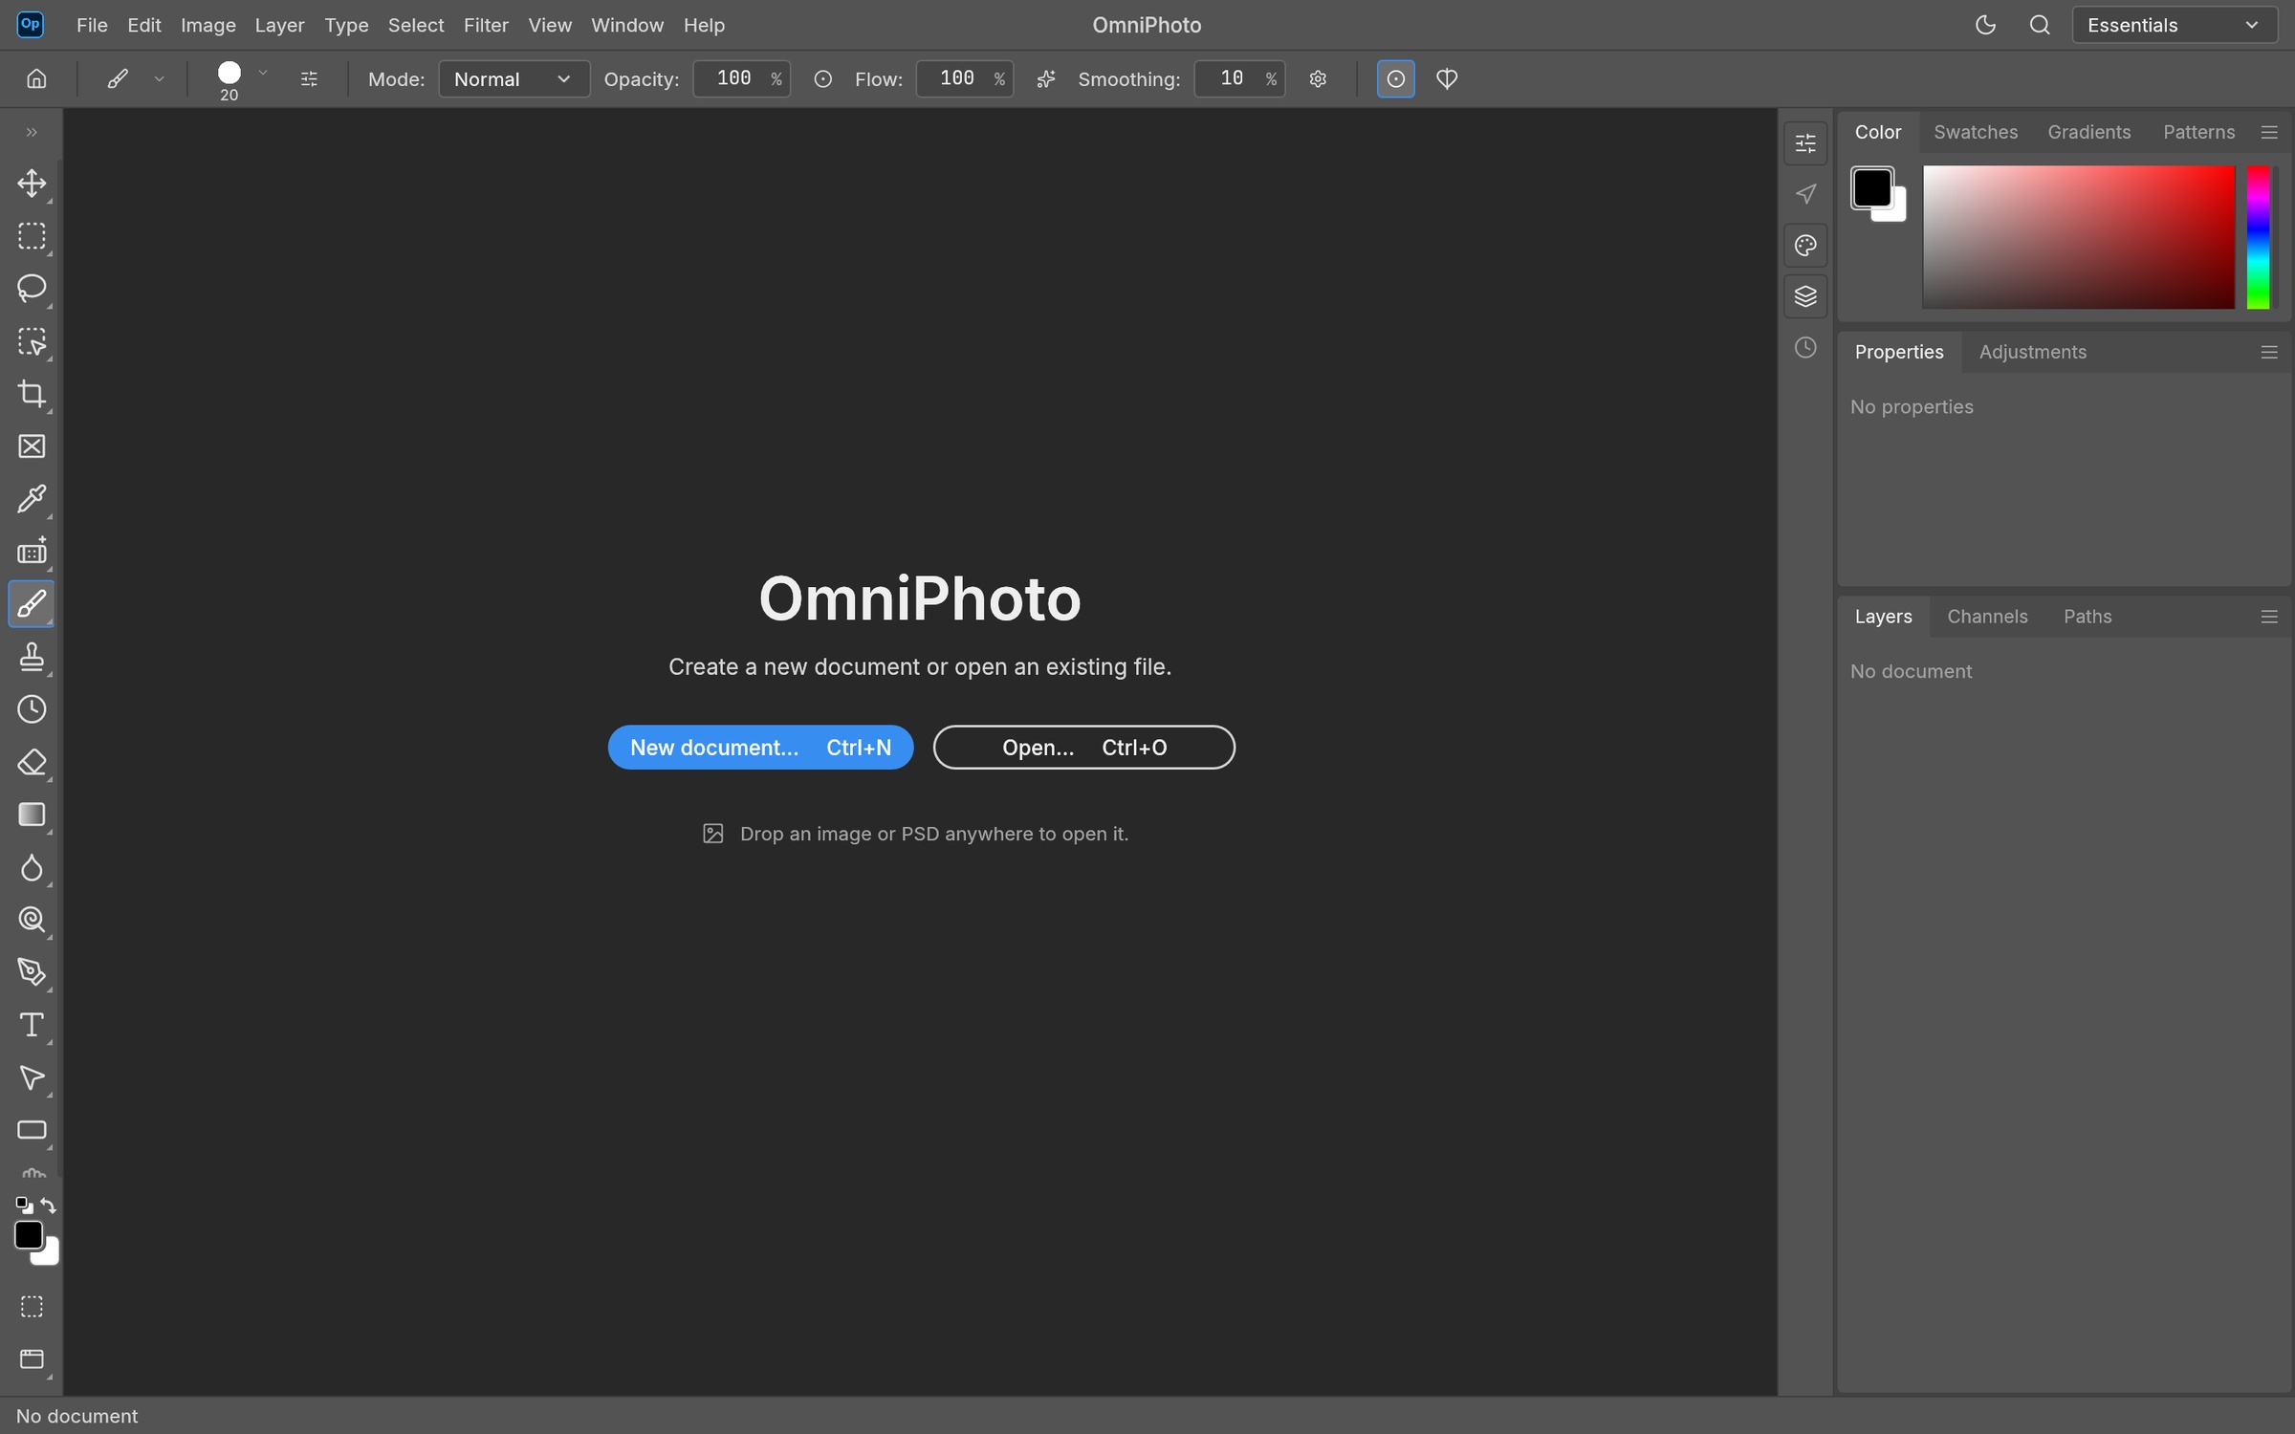This screenshot has width=2295, height=1434.
Task: Select the Pen tool
Action: (32, 972)
